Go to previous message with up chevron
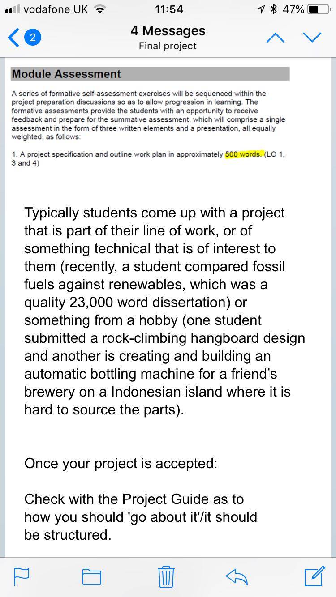The height and width of the screenshot is (597, 336). (276, 38)
